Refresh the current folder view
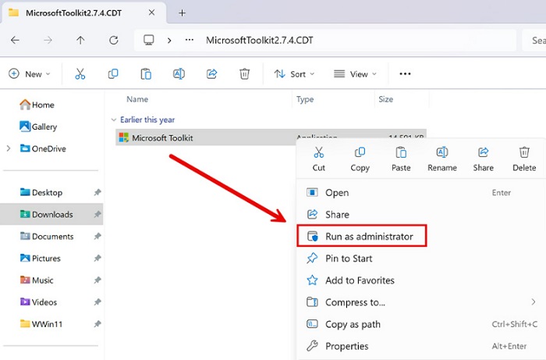Viewport: 546px width, 360px height. point(114,41)
